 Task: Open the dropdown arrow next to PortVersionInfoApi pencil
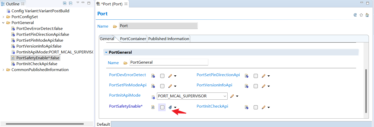coord(269,86)
